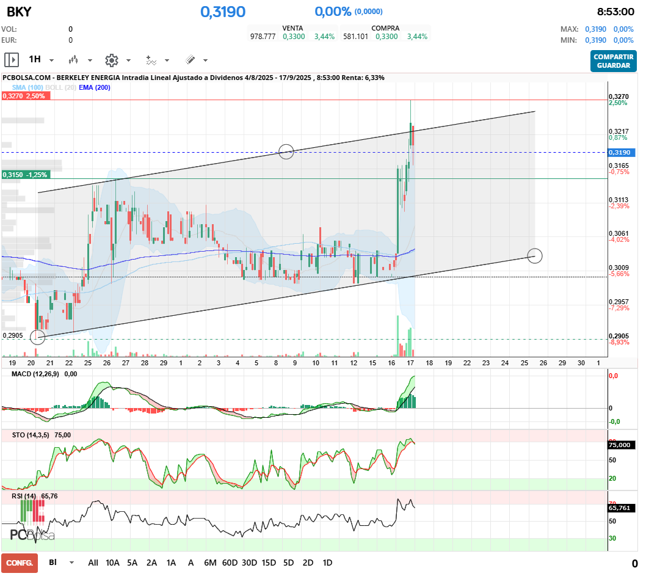Click the circle marker on upper trendline
Viewport: 646px width, 576px height.
pyautogui.click(x=286, y=151)
